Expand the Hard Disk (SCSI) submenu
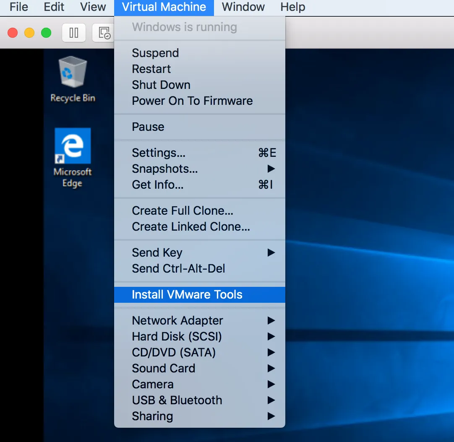 pos(200,336)
